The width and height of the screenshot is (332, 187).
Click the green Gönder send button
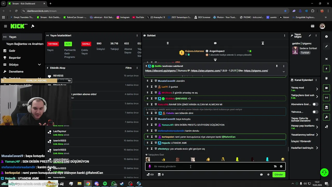pos(279,175)
